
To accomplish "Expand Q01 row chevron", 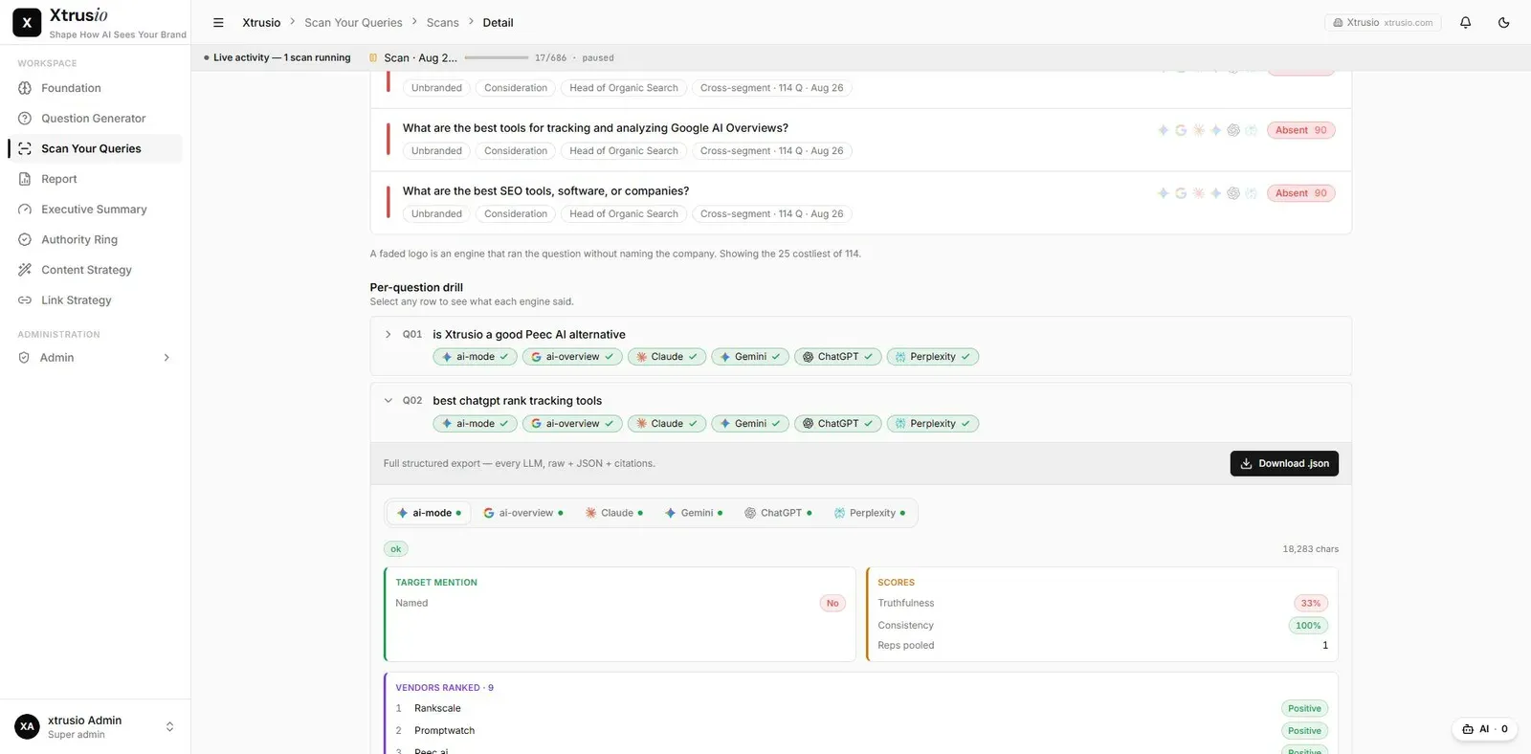I will tap(388, 335).
